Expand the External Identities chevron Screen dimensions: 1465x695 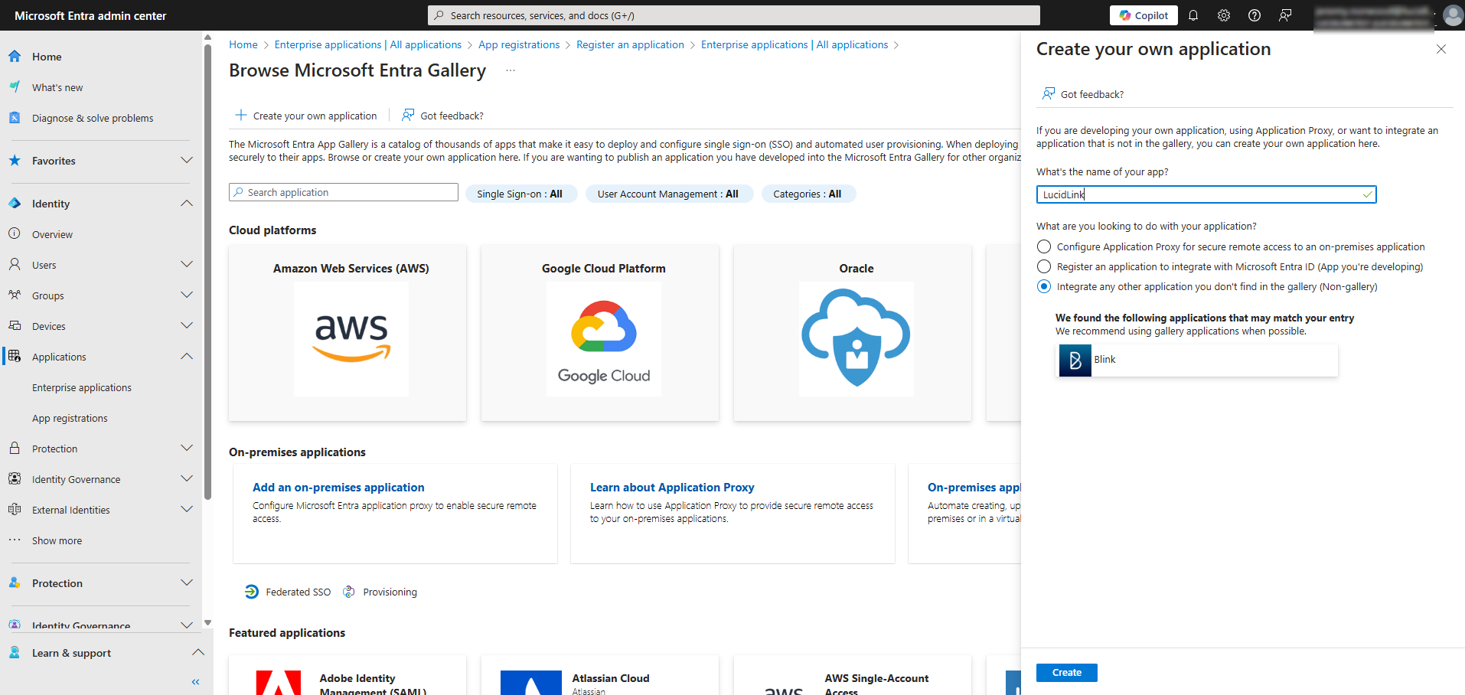[187, 509]
